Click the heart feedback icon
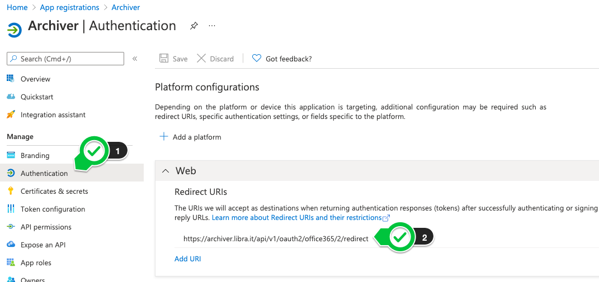599x282 pixels. tap(257, 59)
